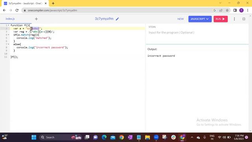Open the editor three-dot options menu

point(234,19)
